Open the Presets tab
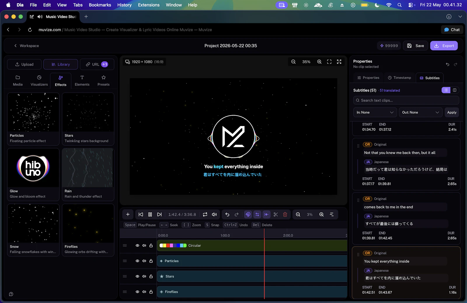This screenshot has height=303, width=467. pos(104,80)
